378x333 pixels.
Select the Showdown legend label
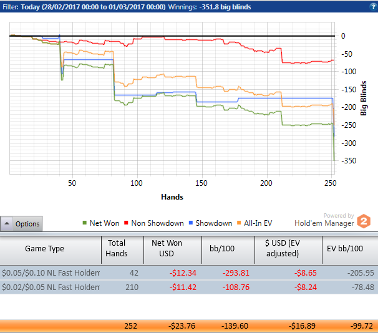tap(214, 223)
